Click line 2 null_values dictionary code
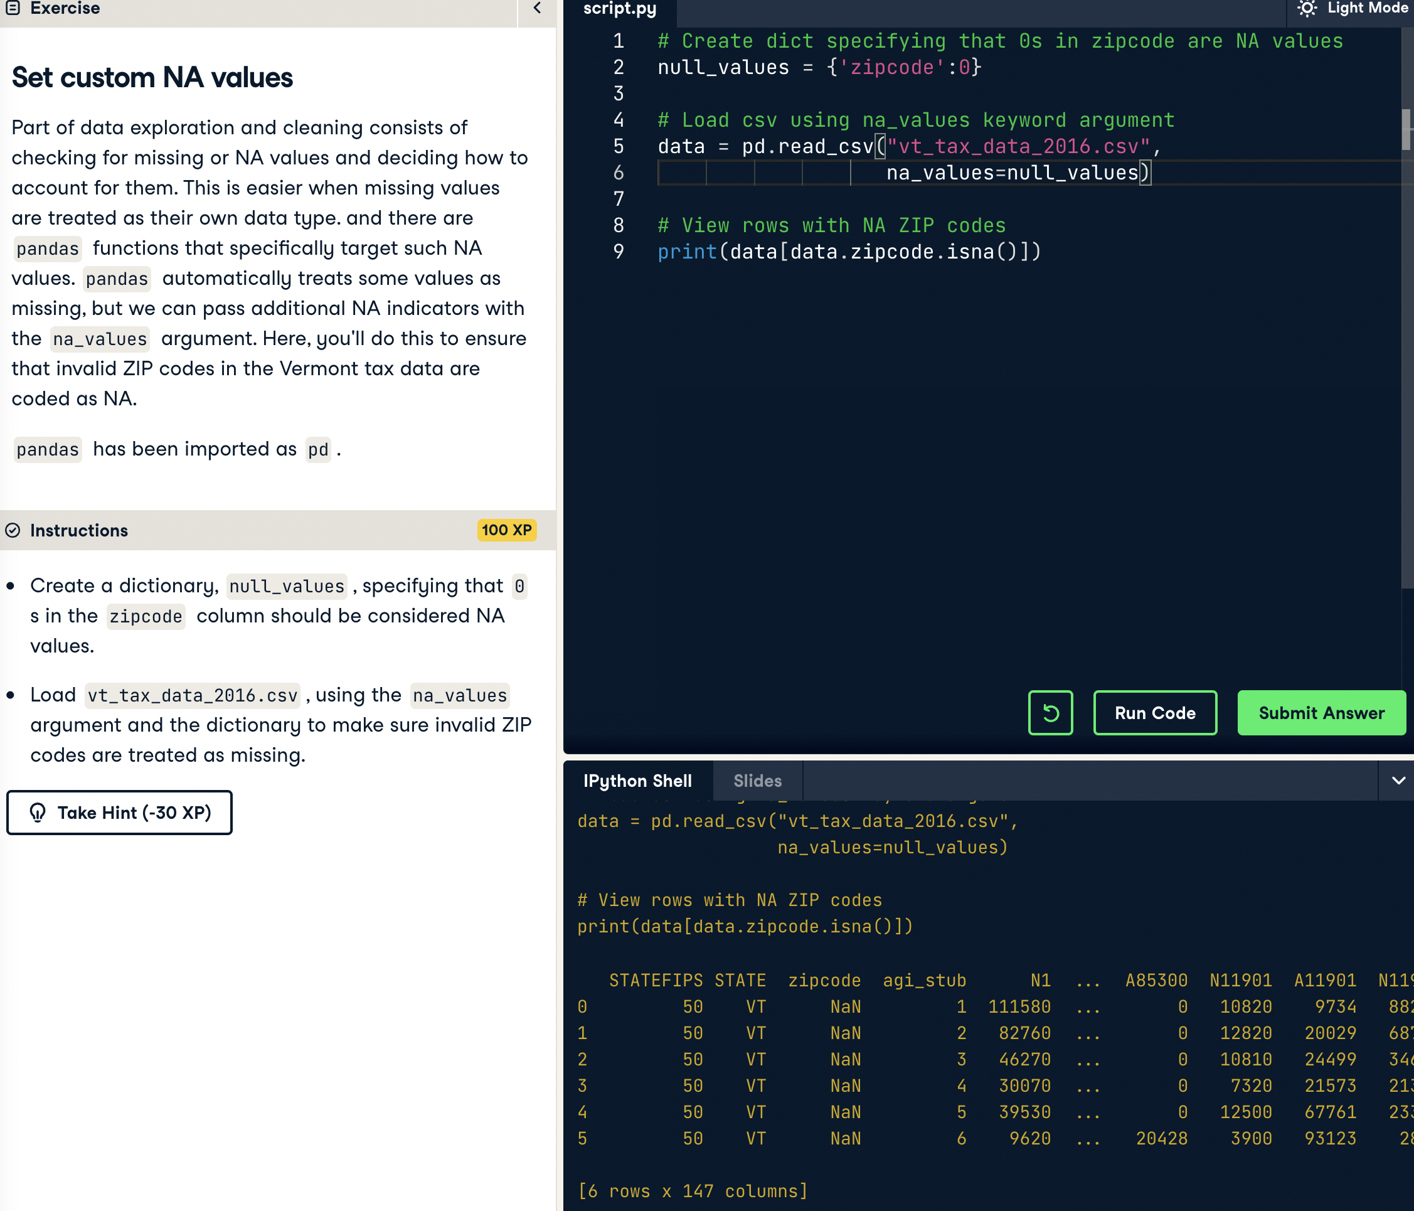The width and height of the screenshot is (1414, 1211). 818,68
